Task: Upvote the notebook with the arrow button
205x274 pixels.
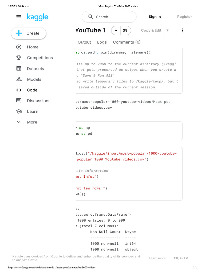Action: pos(116,31)
